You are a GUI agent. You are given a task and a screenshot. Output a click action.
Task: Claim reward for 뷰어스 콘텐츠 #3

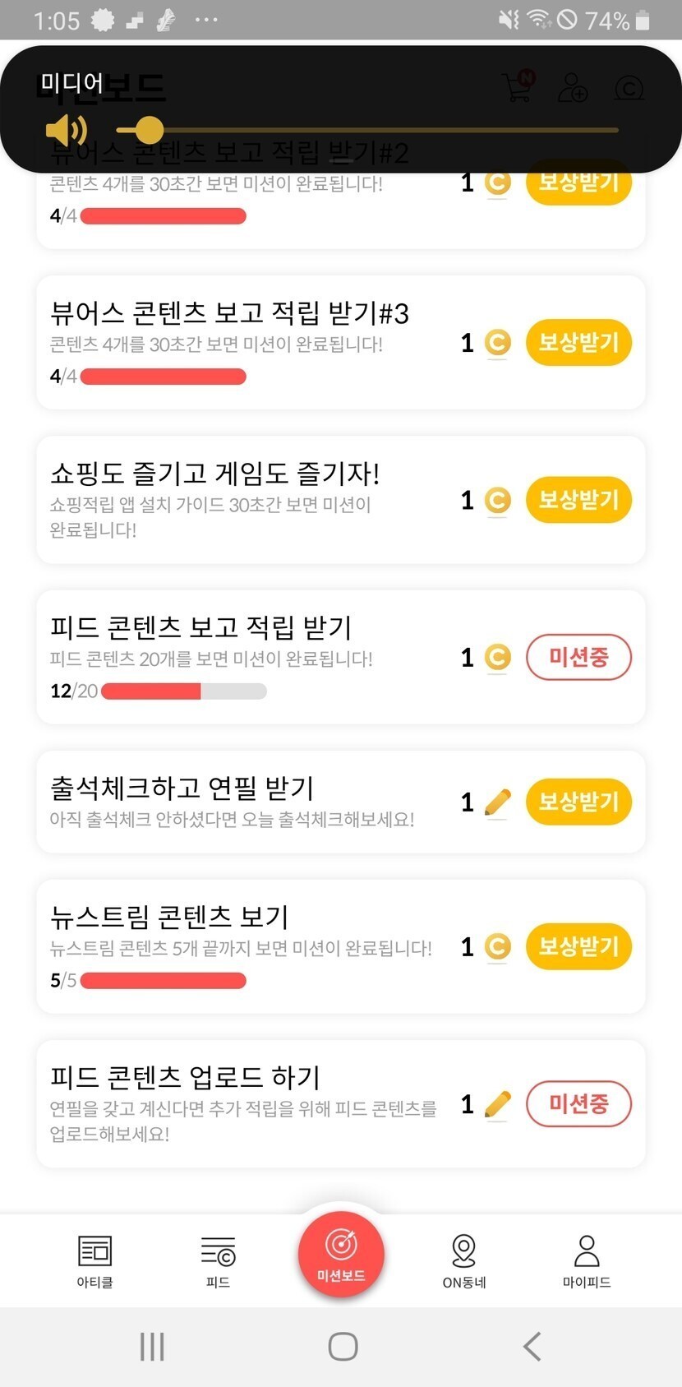click(578, 343)
